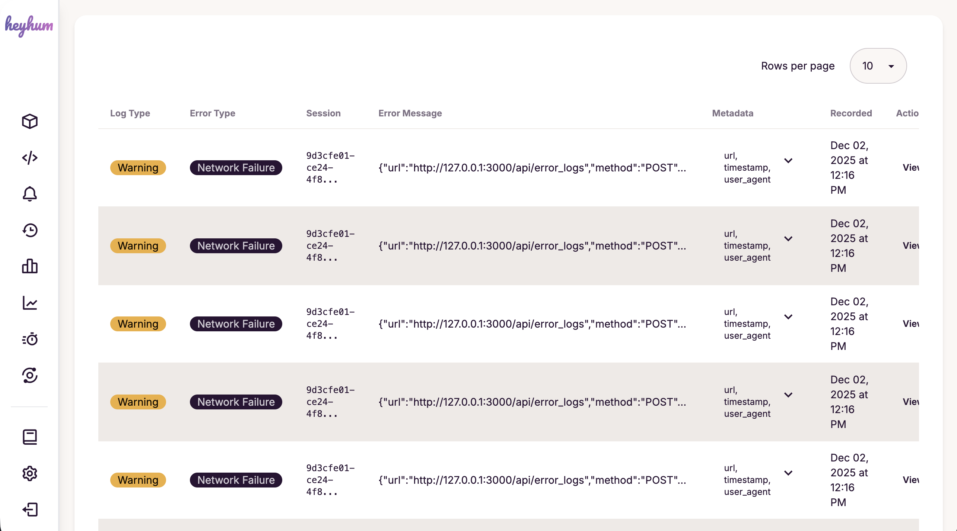The width and height of the screenshot is (957, 531).
Task: Open the code view from the sidebar
Action: coord(30,157)
